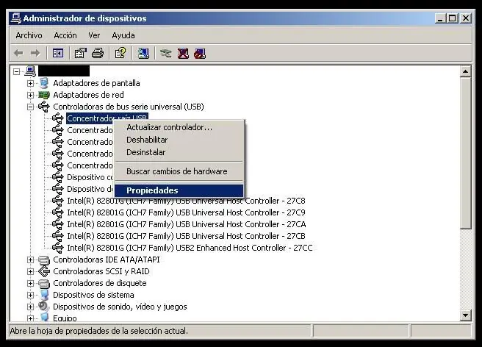Viewport: 482px width, 347px height.
Task: Click the scan for hardware changes icon
Action: [143, 53]
